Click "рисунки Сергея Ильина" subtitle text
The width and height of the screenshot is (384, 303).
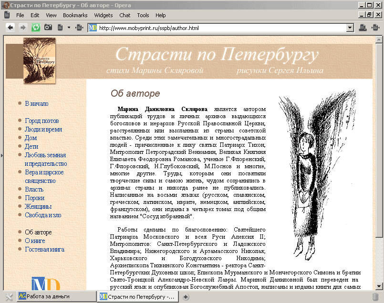pos(280,71)
